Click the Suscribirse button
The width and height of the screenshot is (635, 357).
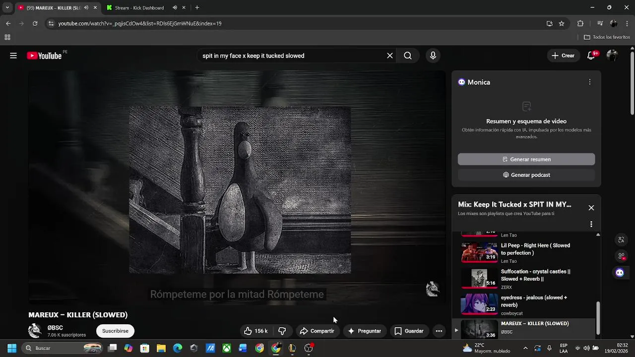click(x=115, y=331)
